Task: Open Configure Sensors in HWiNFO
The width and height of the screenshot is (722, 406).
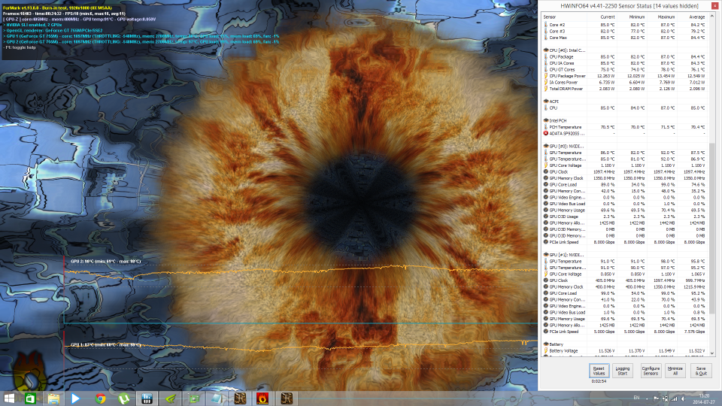Action: tap(651, 371)
